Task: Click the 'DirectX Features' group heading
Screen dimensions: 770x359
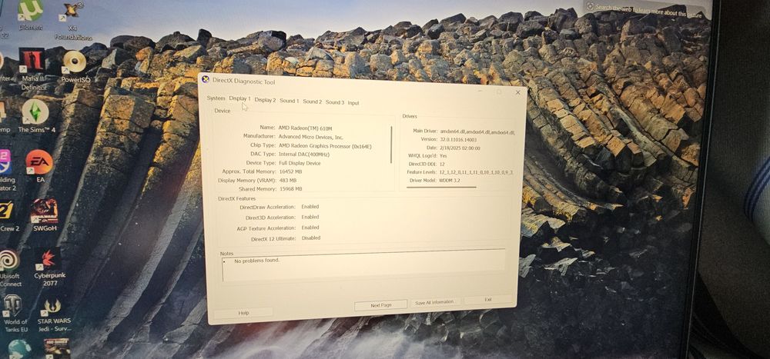Action: pyautogui.click(x=236, y=198)
